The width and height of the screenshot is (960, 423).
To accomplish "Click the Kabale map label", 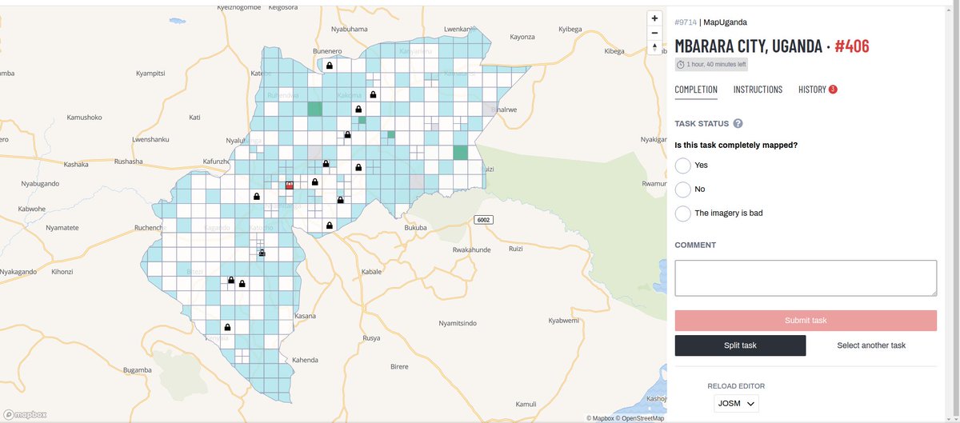I will pos(372,272).
